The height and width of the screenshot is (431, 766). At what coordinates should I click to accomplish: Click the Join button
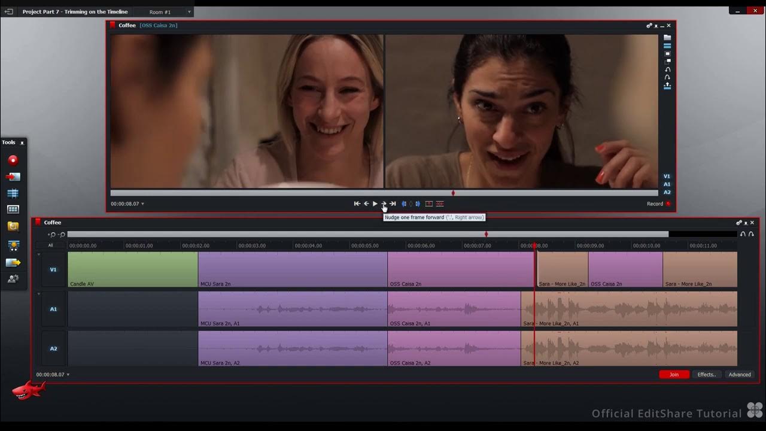point(674,375)
